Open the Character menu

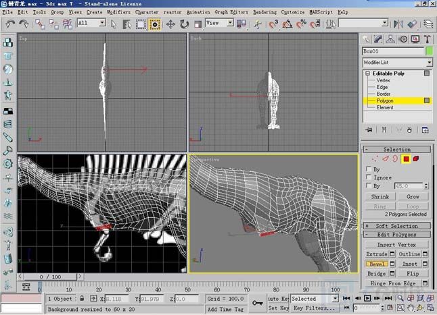coord(147,12)
